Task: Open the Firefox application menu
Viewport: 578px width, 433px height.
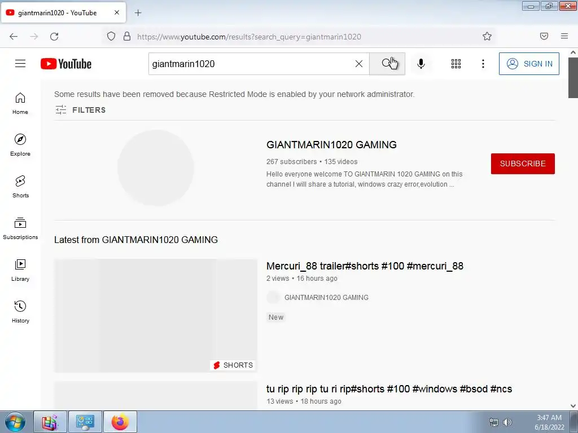Action: pos(564,36)
